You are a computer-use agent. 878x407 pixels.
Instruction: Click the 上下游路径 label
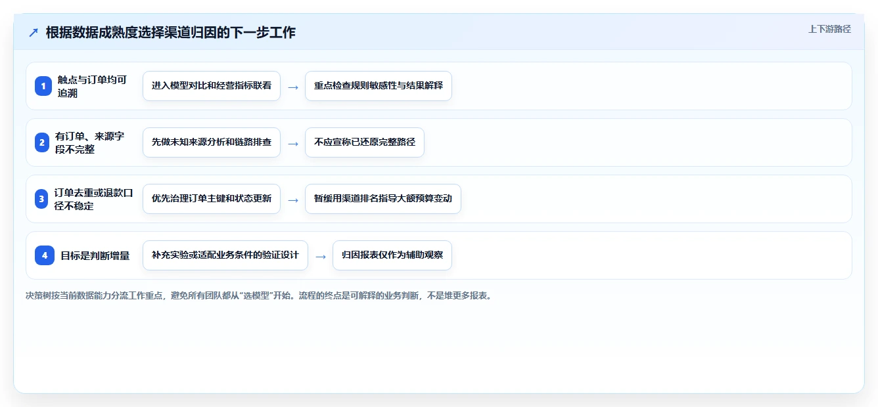coord(829,29)
